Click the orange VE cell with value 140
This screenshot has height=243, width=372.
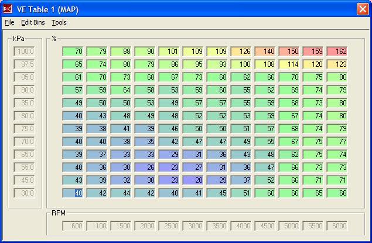265,52
